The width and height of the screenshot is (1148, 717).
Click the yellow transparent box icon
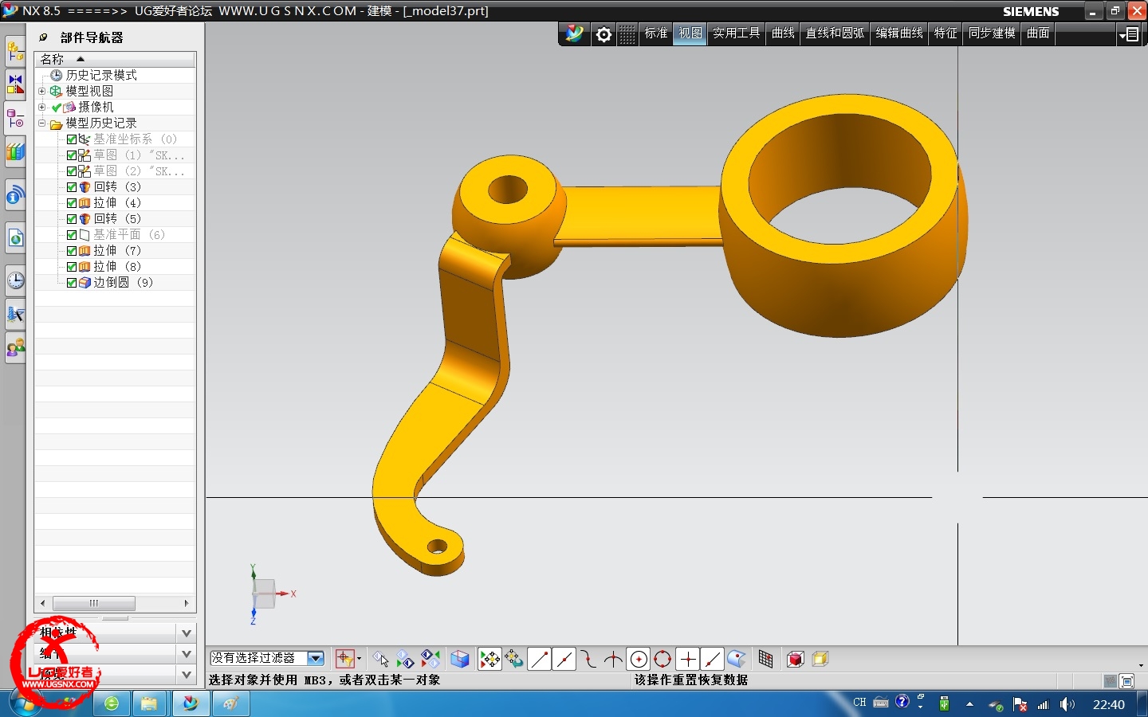(x=820, y=659)
